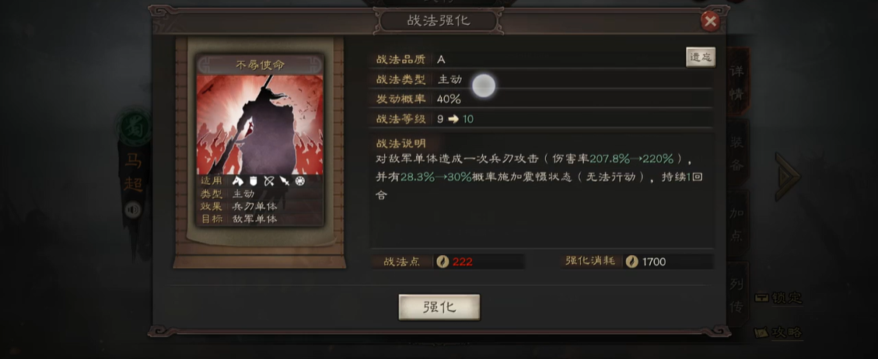Toggle the 锁定 lock option
This screenshot has height=359, width=878.
tap(778, 298)
